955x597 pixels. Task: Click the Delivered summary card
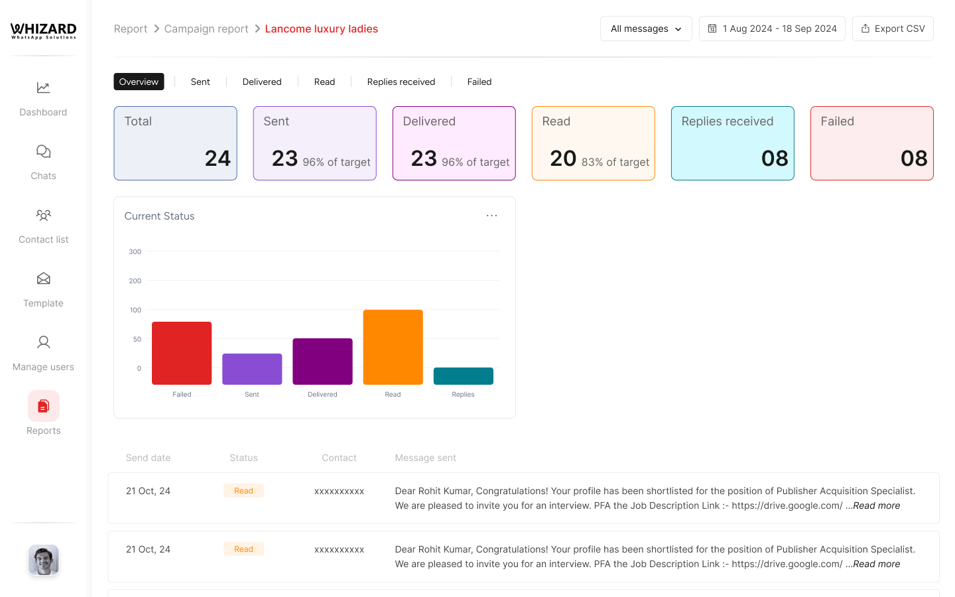[x=454, y=143]
